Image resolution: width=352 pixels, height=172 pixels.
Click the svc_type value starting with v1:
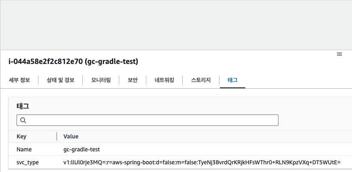tap(202, 162)
